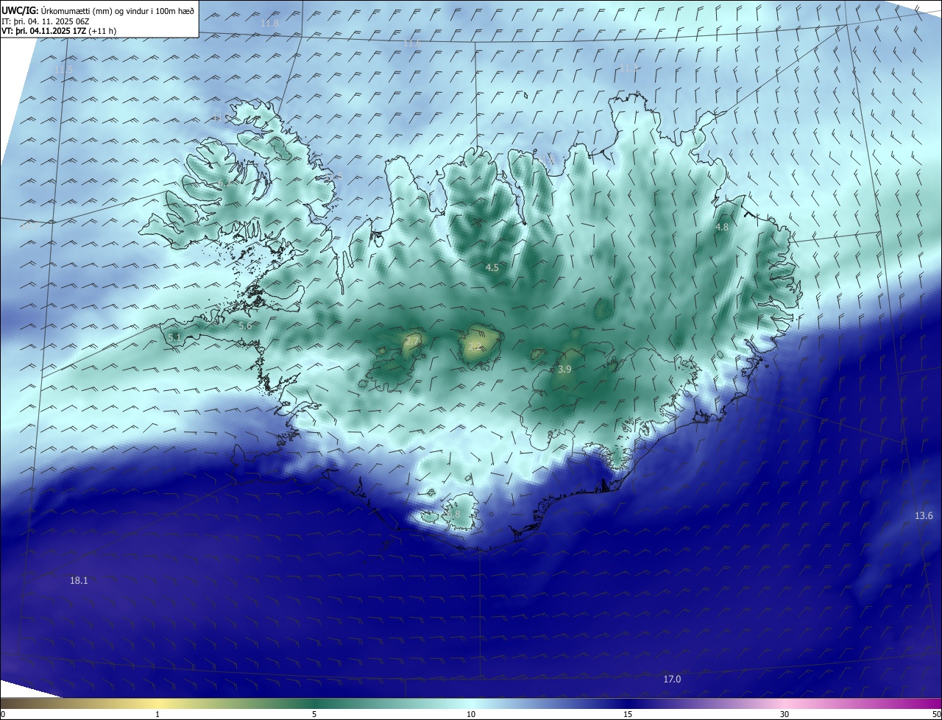942x720 pixels.
Task: Click the 30 tick on the color scale
Action: tap(785, 715)
